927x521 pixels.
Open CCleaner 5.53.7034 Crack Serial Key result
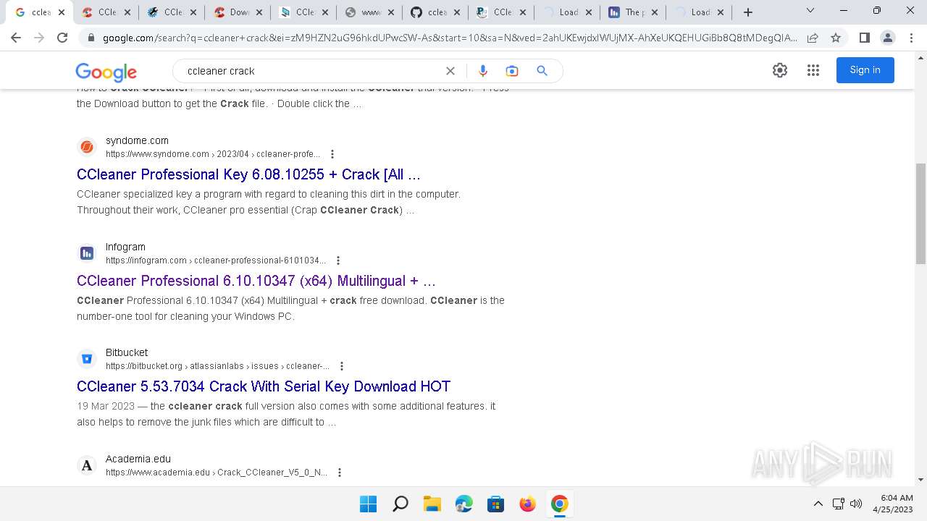pos(264,386)
